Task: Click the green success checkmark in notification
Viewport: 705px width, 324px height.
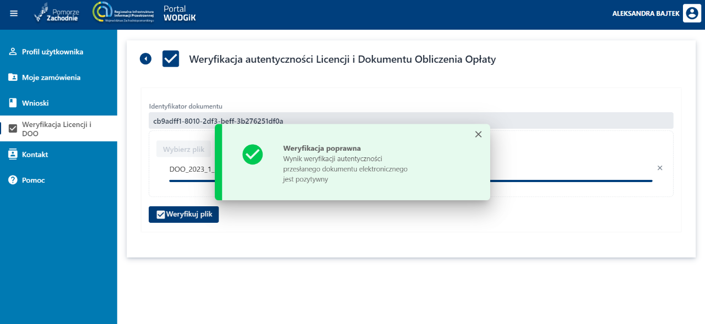Action: [x=252, y=155]
